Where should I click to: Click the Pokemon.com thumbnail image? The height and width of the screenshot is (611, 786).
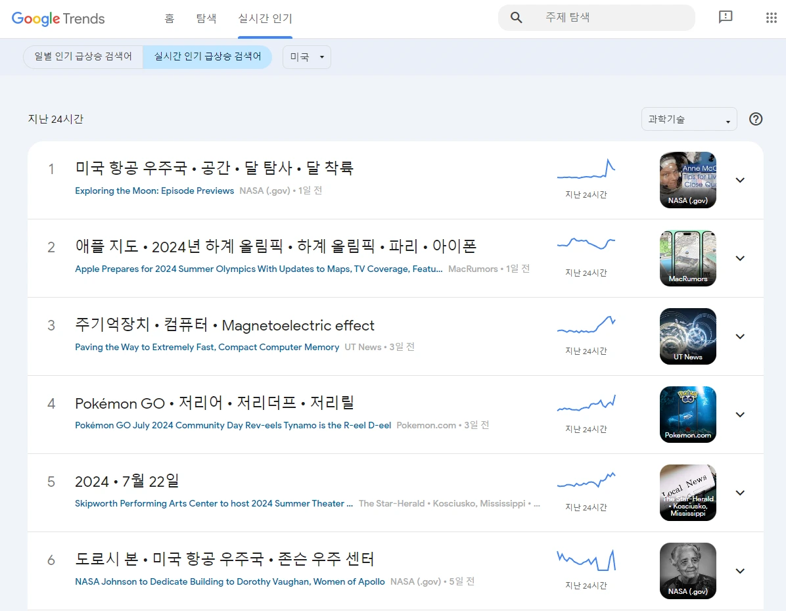[x=687, y=415]
